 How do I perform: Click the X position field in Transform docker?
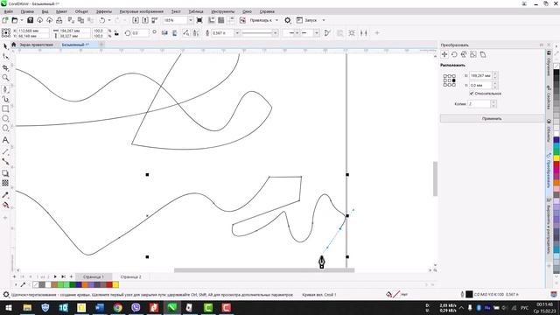tap(480, 76)
